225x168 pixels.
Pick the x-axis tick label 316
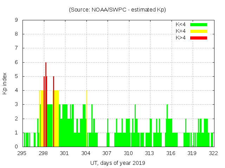point(171,153)
